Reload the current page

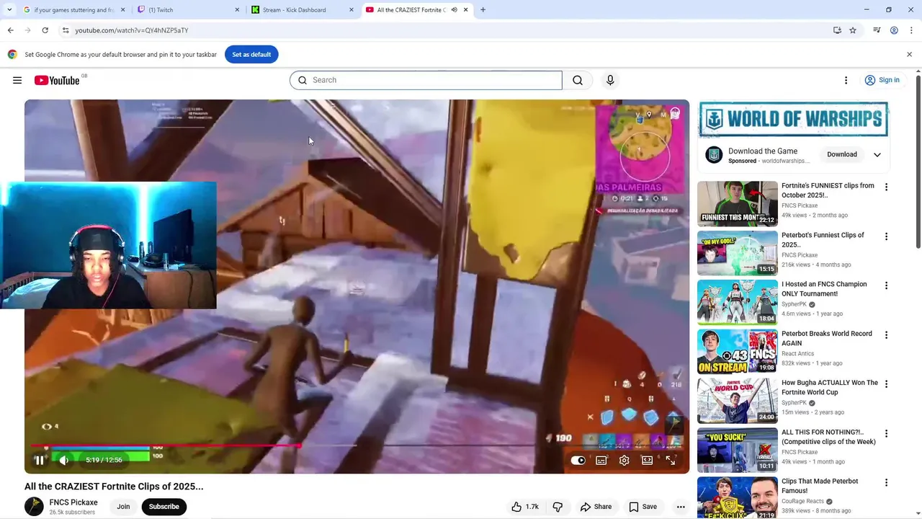(45, 30)
